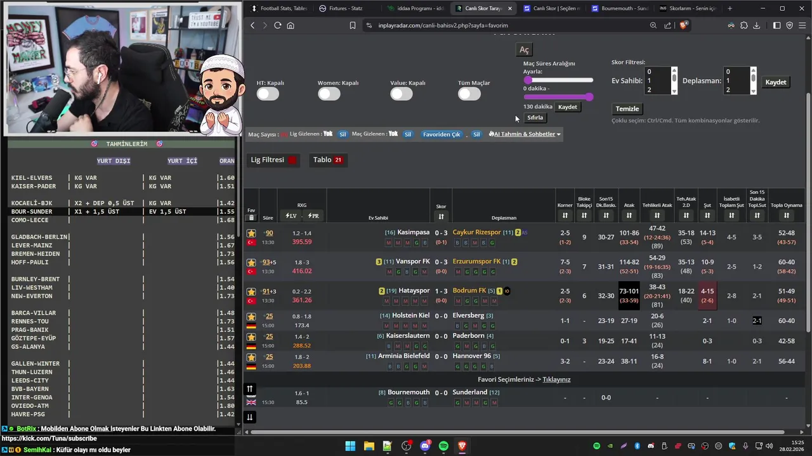Viewport: 812px width, 456px height.
Task: Sort by Korner column arrows
Action: tap(565, 216)
